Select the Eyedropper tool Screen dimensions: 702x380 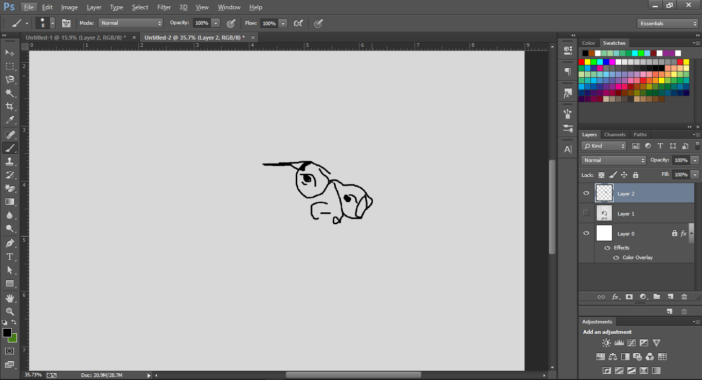click(x=10, y=120)
